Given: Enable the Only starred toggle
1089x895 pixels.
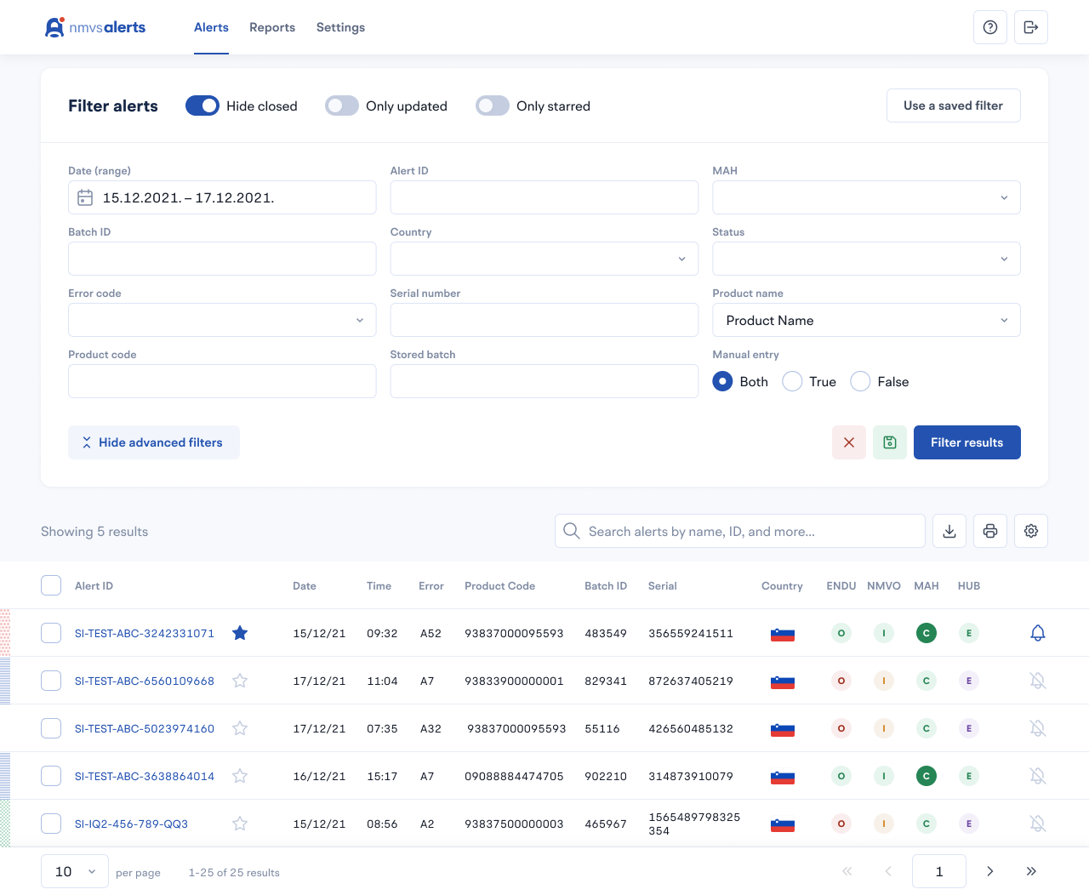Looking at the screenshot, I should 493,105.
